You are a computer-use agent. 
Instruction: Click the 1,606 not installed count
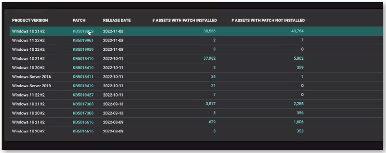coord(298,122)
